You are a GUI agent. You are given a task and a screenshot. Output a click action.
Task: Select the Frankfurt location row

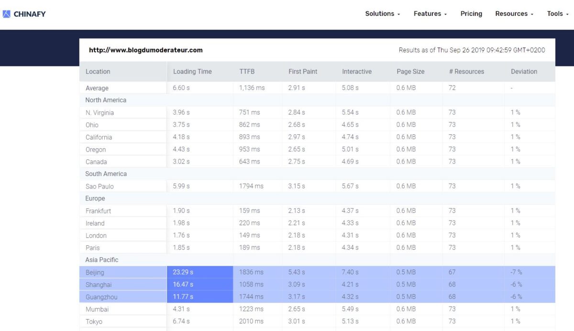click(99, 211)
